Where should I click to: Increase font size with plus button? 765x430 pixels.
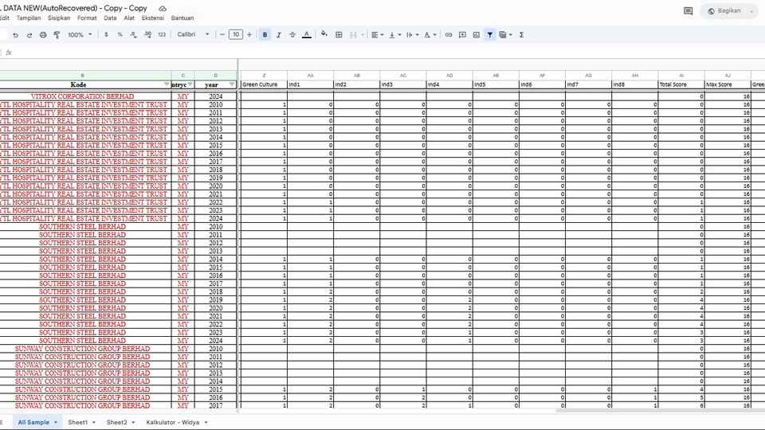[x=249, y=34]
